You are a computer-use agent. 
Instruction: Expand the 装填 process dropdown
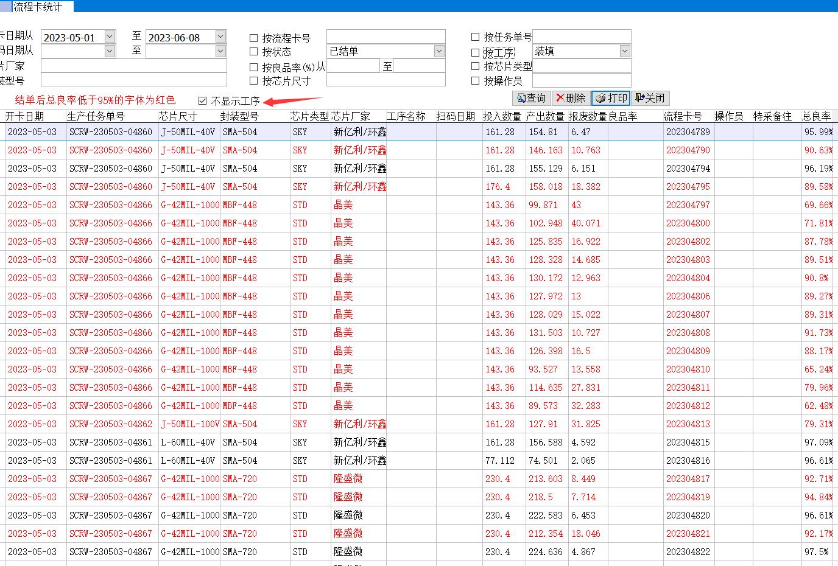pyautogui.click(x=625, y=52)
